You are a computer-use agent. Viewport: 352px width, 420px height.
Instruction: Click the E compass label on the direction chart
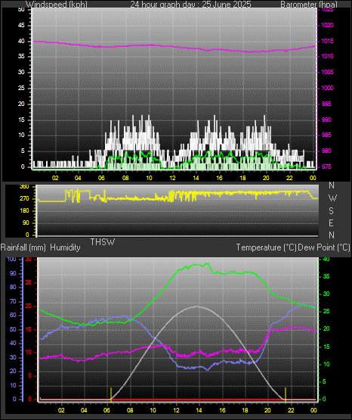point(331,222)
